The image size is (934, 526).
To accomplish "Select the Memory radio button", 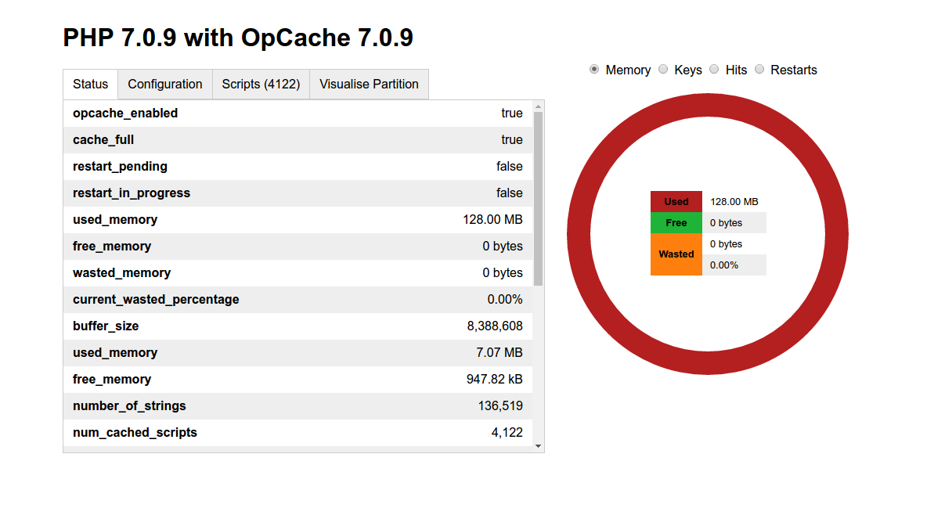I will coord(594,70).
